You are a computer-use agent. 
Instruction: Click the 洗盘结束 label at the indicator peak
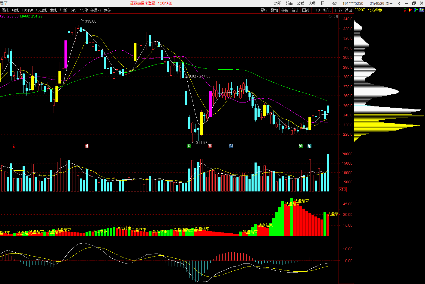[x=302, y=201]
